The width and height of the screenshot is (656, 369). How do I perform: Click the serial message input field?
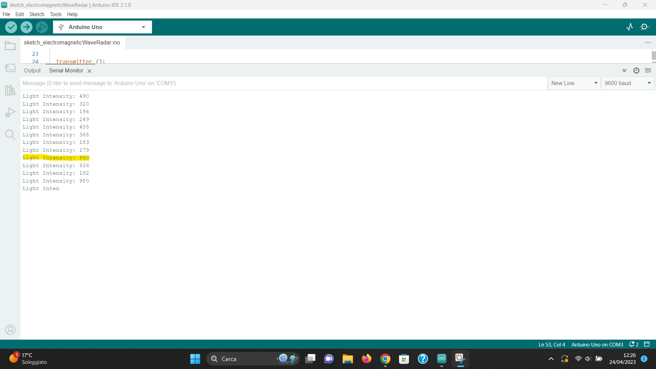tap(284, 83)
